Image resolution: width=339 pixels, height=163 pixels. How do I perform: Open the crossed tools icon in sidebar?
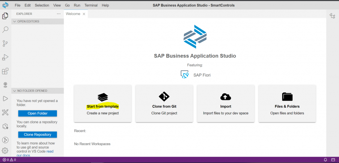point(5,112)
